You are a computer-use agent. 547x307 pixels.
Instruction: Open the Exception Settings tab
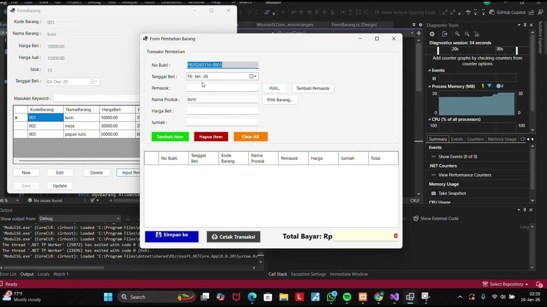pyautogui.click(x=309, y=274)
